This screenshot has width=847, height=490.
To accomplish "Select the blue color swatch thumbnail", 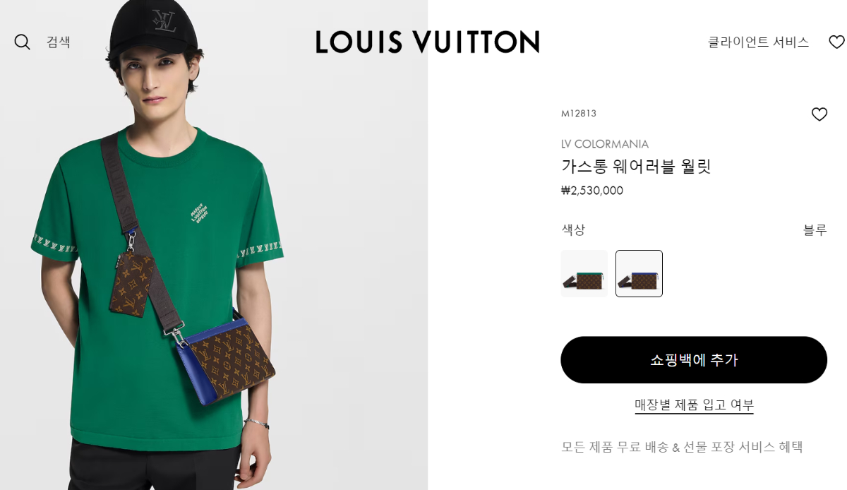I will click(639, 273).
